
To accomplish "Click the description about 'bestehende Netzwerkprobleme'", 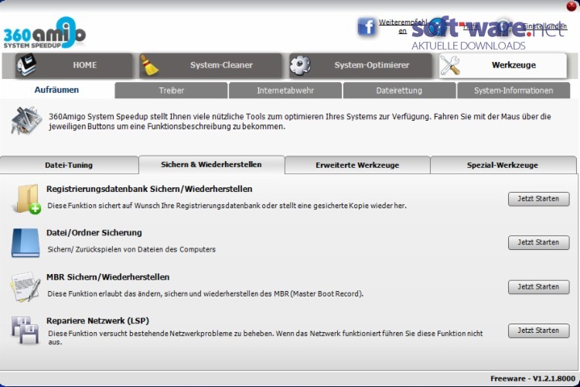I will pos(265,337).
